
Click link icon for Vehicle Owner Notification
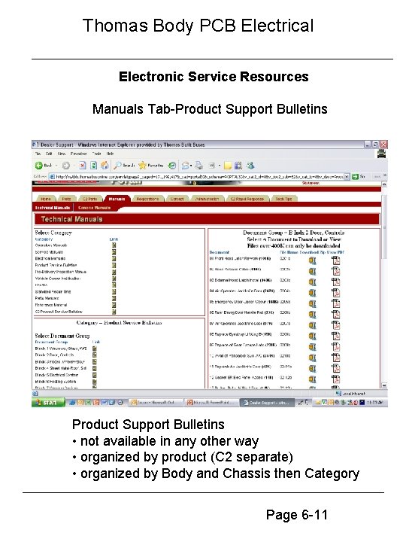(x=114, y=279)
